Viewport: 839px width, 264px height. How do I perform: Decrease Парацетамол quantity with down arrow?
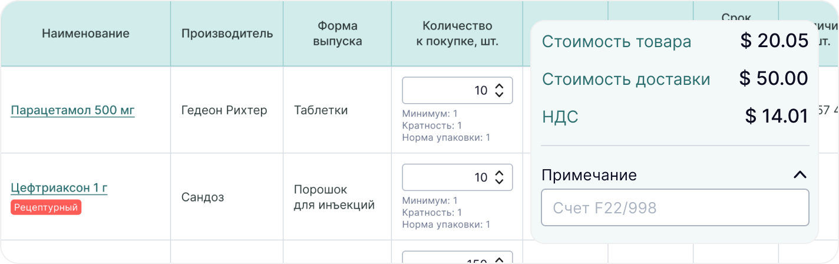tap(499, 94)
